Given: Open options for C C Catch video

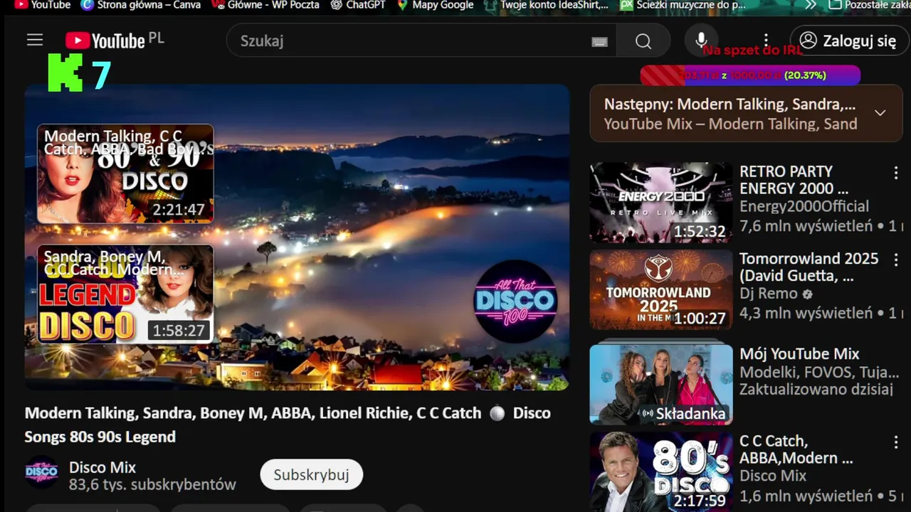Looking at the screenshot, I should [x=896, y=442].
